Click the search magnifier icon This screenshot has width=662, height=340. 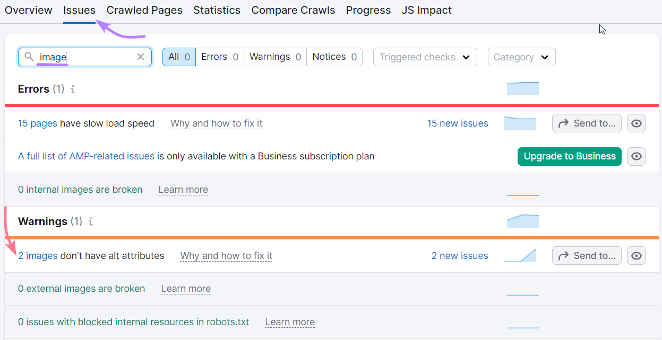pyautogui.click(x=29, y=57)
